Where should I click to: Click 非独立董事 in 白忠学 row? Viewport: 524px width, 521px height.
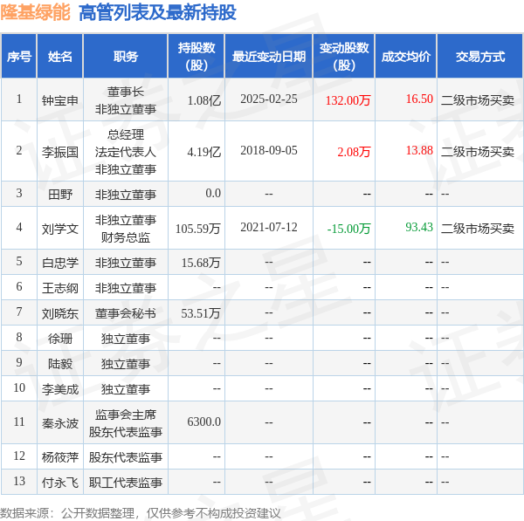[126, 263]
